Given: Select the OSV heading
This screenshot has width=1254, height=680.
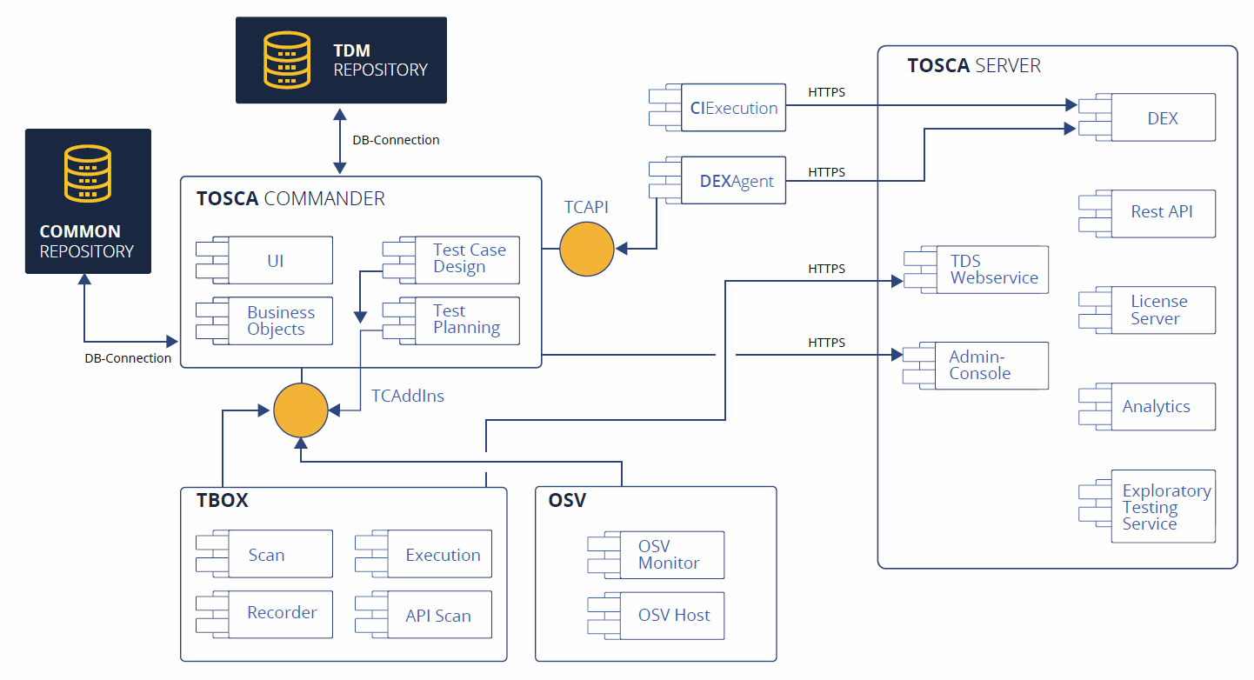Looking at the screenshot, I should point(567,500).
